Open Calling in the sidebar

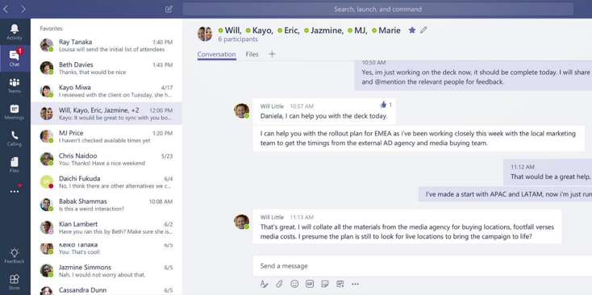coord(15,139)
